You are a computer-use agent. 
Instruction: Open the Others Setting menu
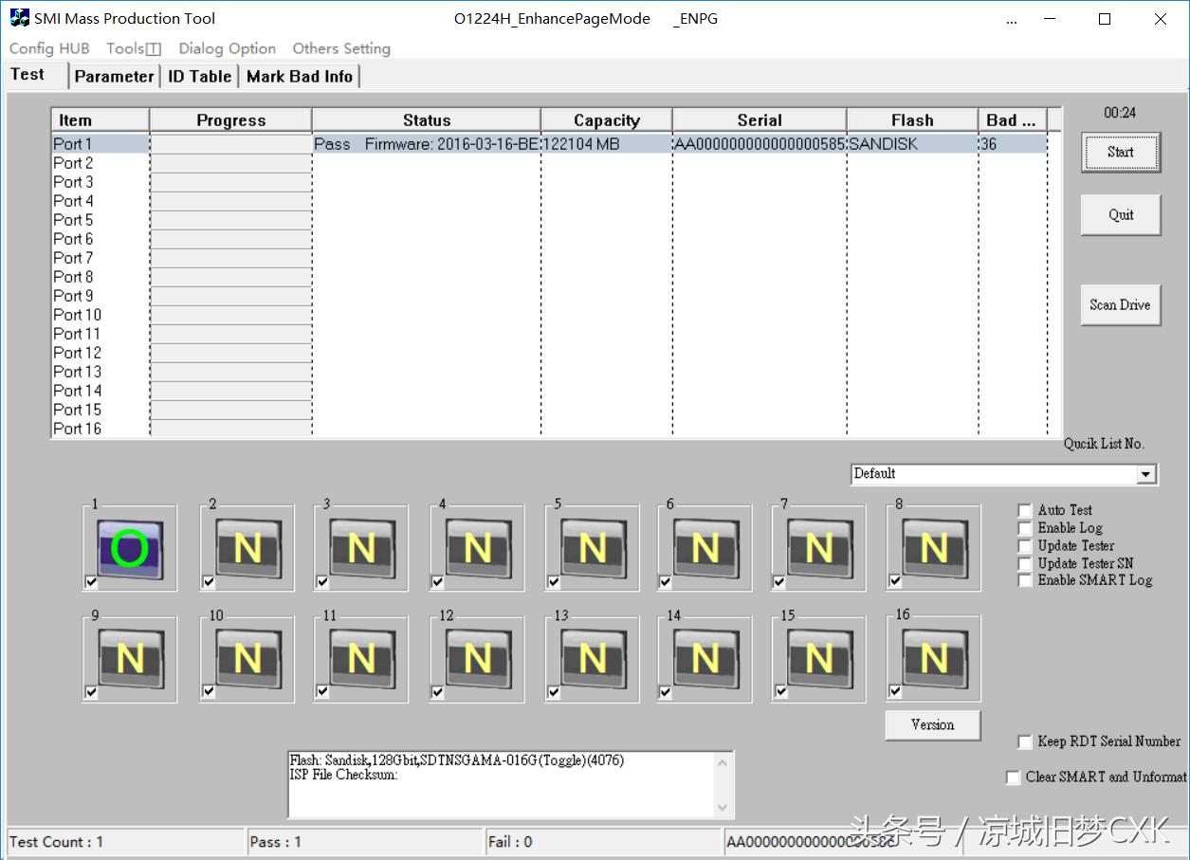341,48
